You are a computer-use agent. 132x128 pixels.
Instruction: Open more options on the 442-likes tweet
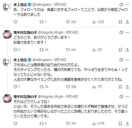pyautogui.click(x=127, y=32)
